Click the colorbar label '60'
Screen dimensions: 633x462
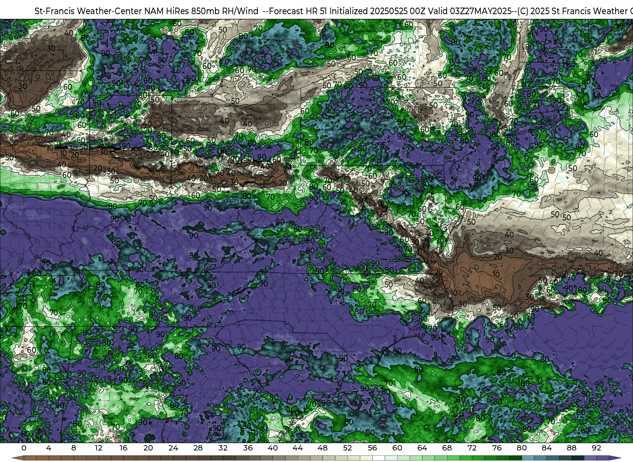point(397,448)
